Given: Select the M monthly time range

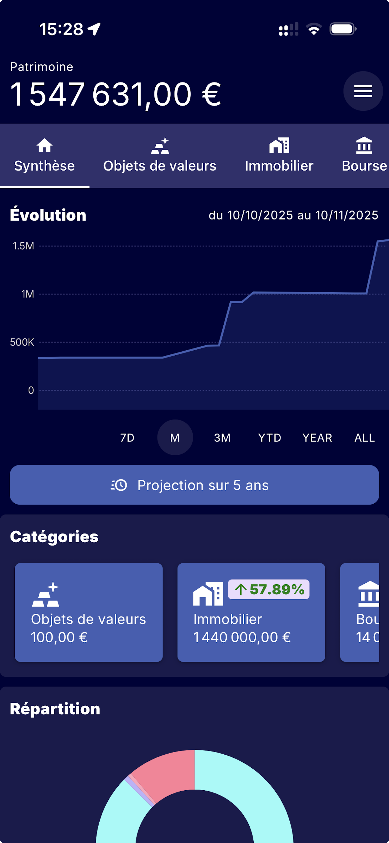Looking at the screenshot, I should pyautogui.click(x=175, y=437).
